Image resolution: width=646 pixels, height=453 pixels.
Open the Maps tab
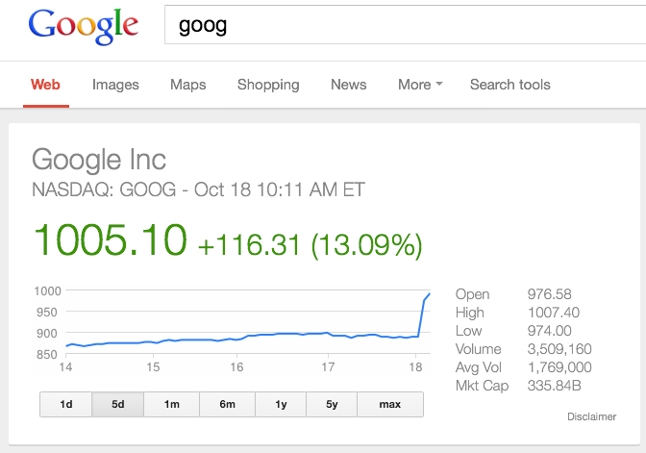[x=188, y=85]
